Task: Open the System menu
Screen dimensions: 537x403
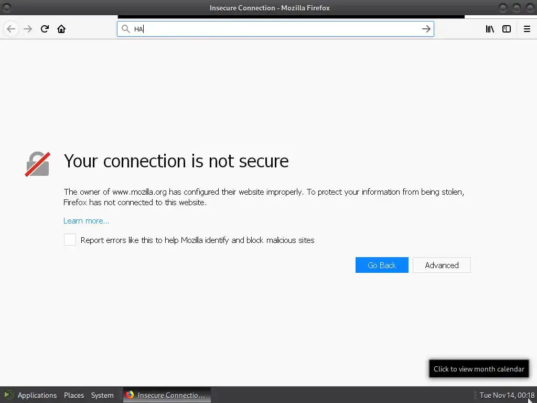Action: (102, 395)
